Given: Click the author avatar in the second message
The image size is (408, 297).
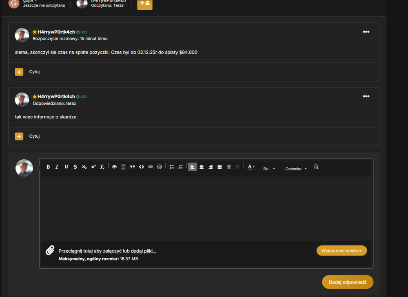Looking at the screenshot, I should tap(22, 99).
